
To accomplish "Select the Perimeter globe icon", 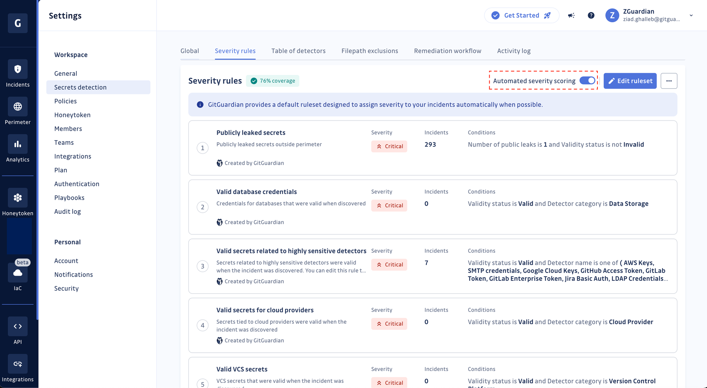I will pyautogui.click(x=18, y=106).
